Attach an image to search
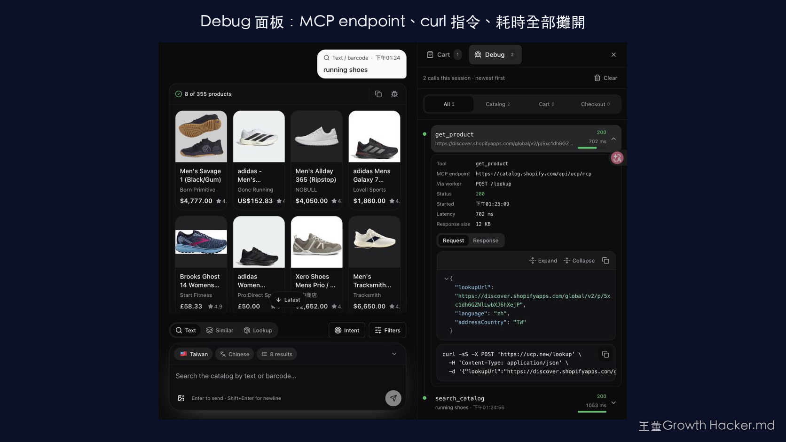This screenshot has width=786, height=442. click(x=181, y=398)
